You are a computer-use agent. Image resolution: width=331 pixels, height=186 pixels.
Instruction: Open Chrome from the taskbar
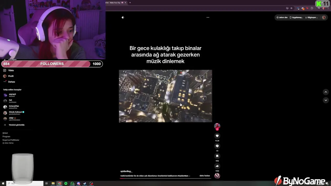click(59, 183)
